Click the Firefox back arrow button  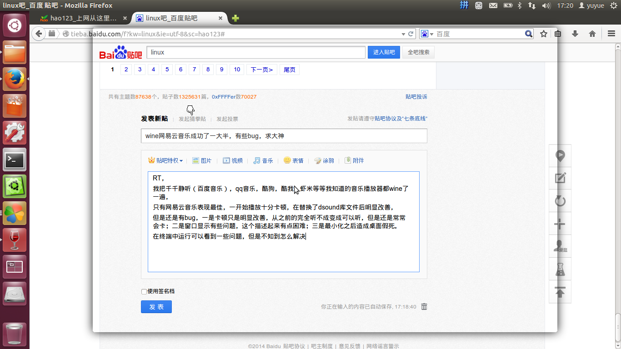[39, 34]
